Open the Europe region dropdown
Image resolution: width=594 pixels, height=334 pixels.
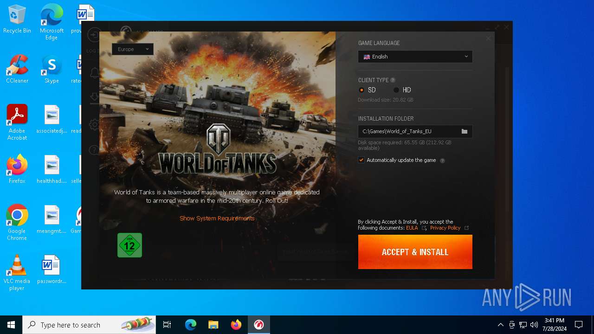(133, 49)
